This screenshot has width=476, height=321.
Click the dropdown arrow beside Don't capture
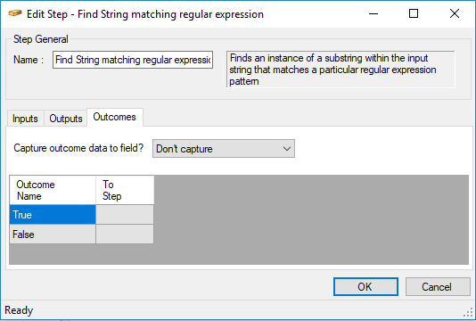[x=286, y=149]
